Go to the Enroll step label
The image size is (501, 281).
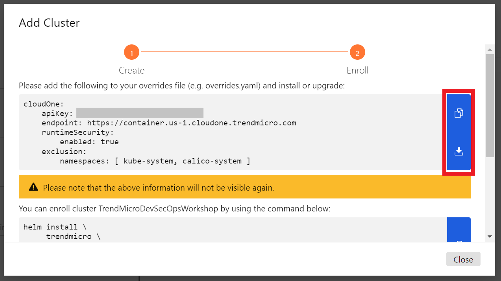pyautogui.click(x=357, y=70)
